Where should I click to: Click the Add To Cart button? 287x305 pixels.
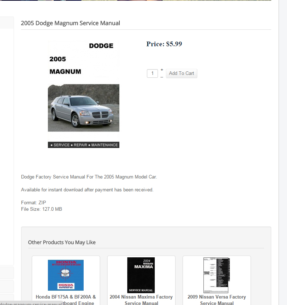[x=182, y=73]
